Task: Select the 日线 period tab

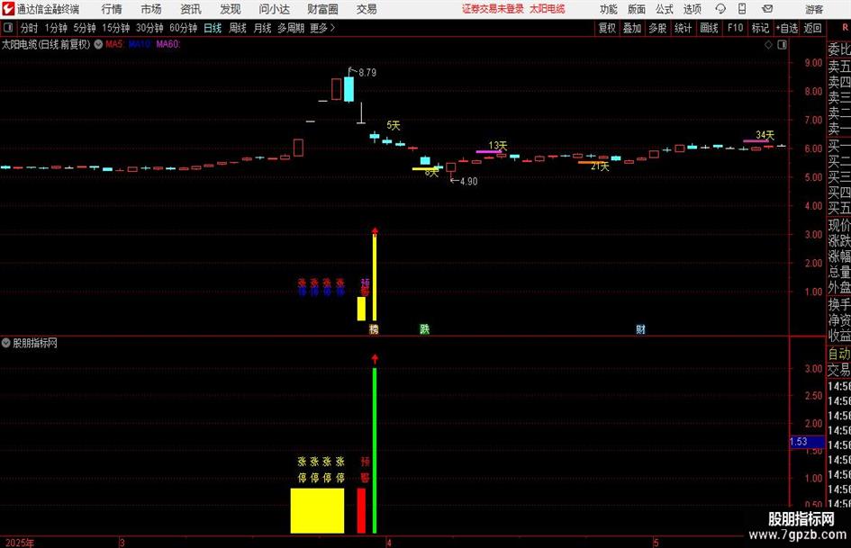Action: tap(213, 28)
